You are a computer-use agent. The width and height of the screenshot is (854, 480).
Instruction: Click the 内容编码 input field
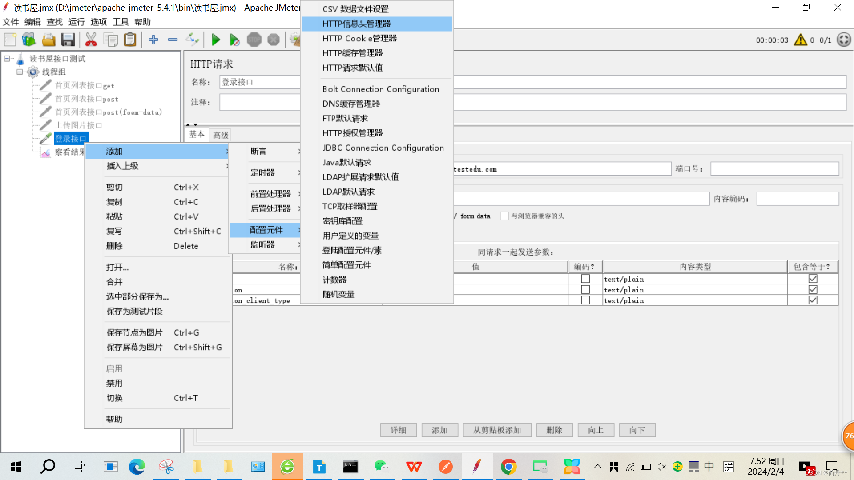click(x=798, y=199)
